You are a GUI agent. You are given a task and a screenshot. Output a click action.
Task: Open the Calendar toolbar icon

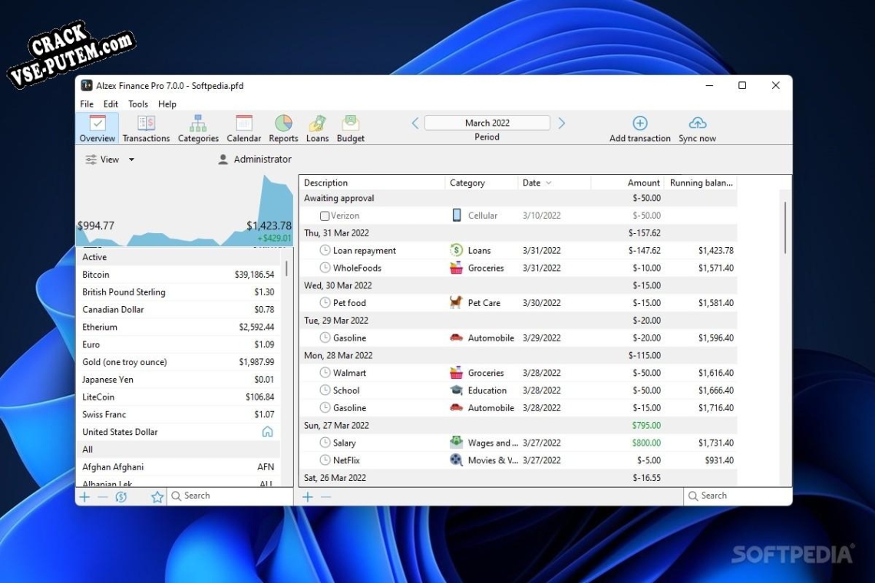pyautogui.click(x=244, y=123)
